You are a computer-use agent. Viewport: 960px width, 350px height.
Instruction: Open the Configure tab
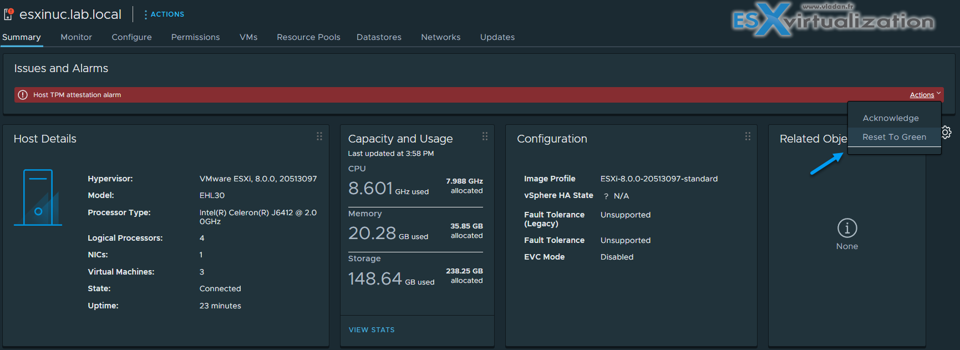(131, 37)
